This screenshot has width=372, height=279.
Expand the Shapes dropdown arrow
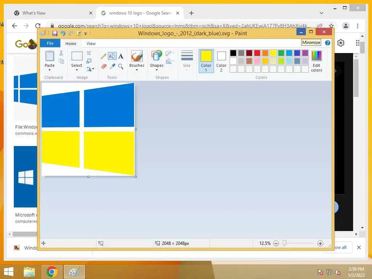pos(157,70)
